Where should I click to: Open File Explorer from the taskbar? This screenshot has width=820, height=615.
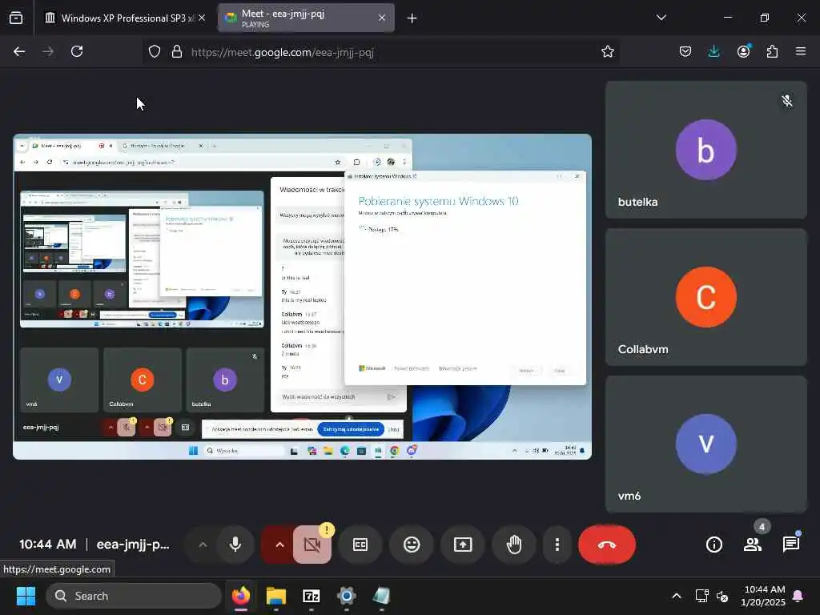tap(276, 596)
